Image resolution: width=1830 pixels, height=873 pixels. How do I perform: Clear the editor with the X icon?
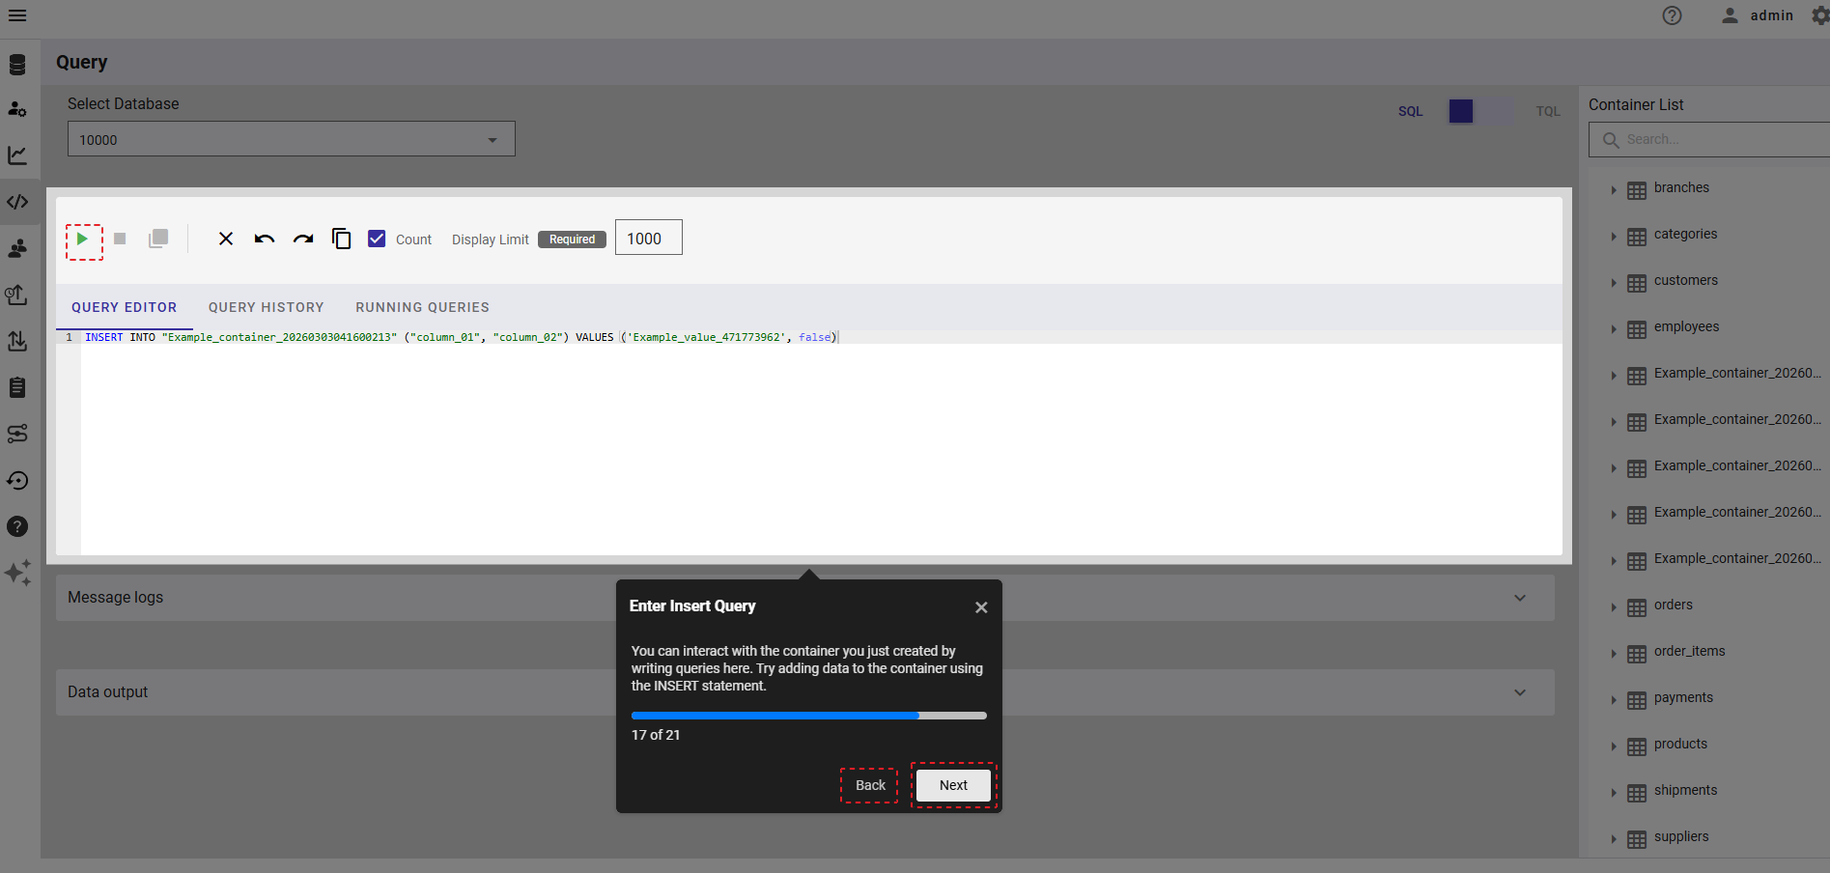point(226,239)
